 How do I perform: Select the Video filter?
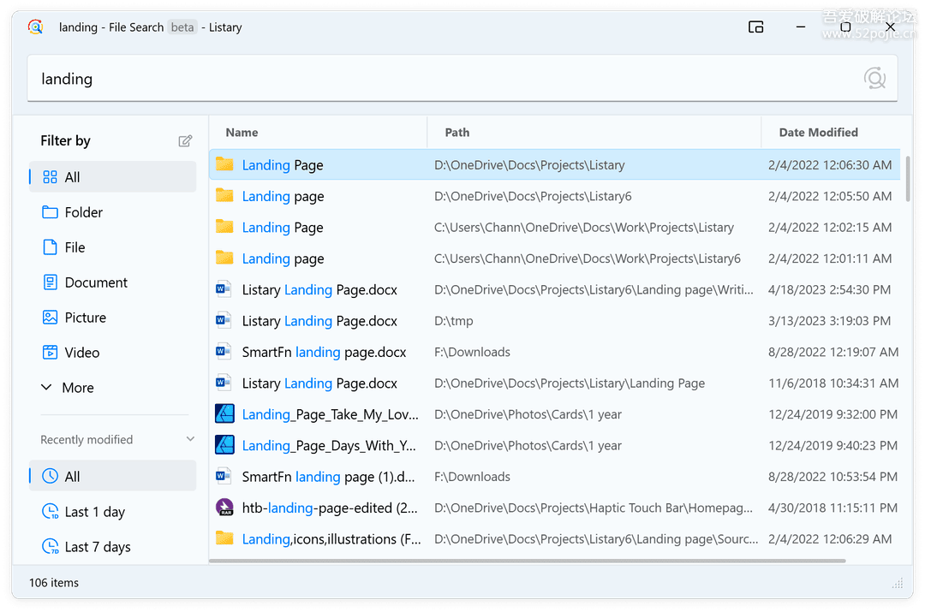[113, 353]
